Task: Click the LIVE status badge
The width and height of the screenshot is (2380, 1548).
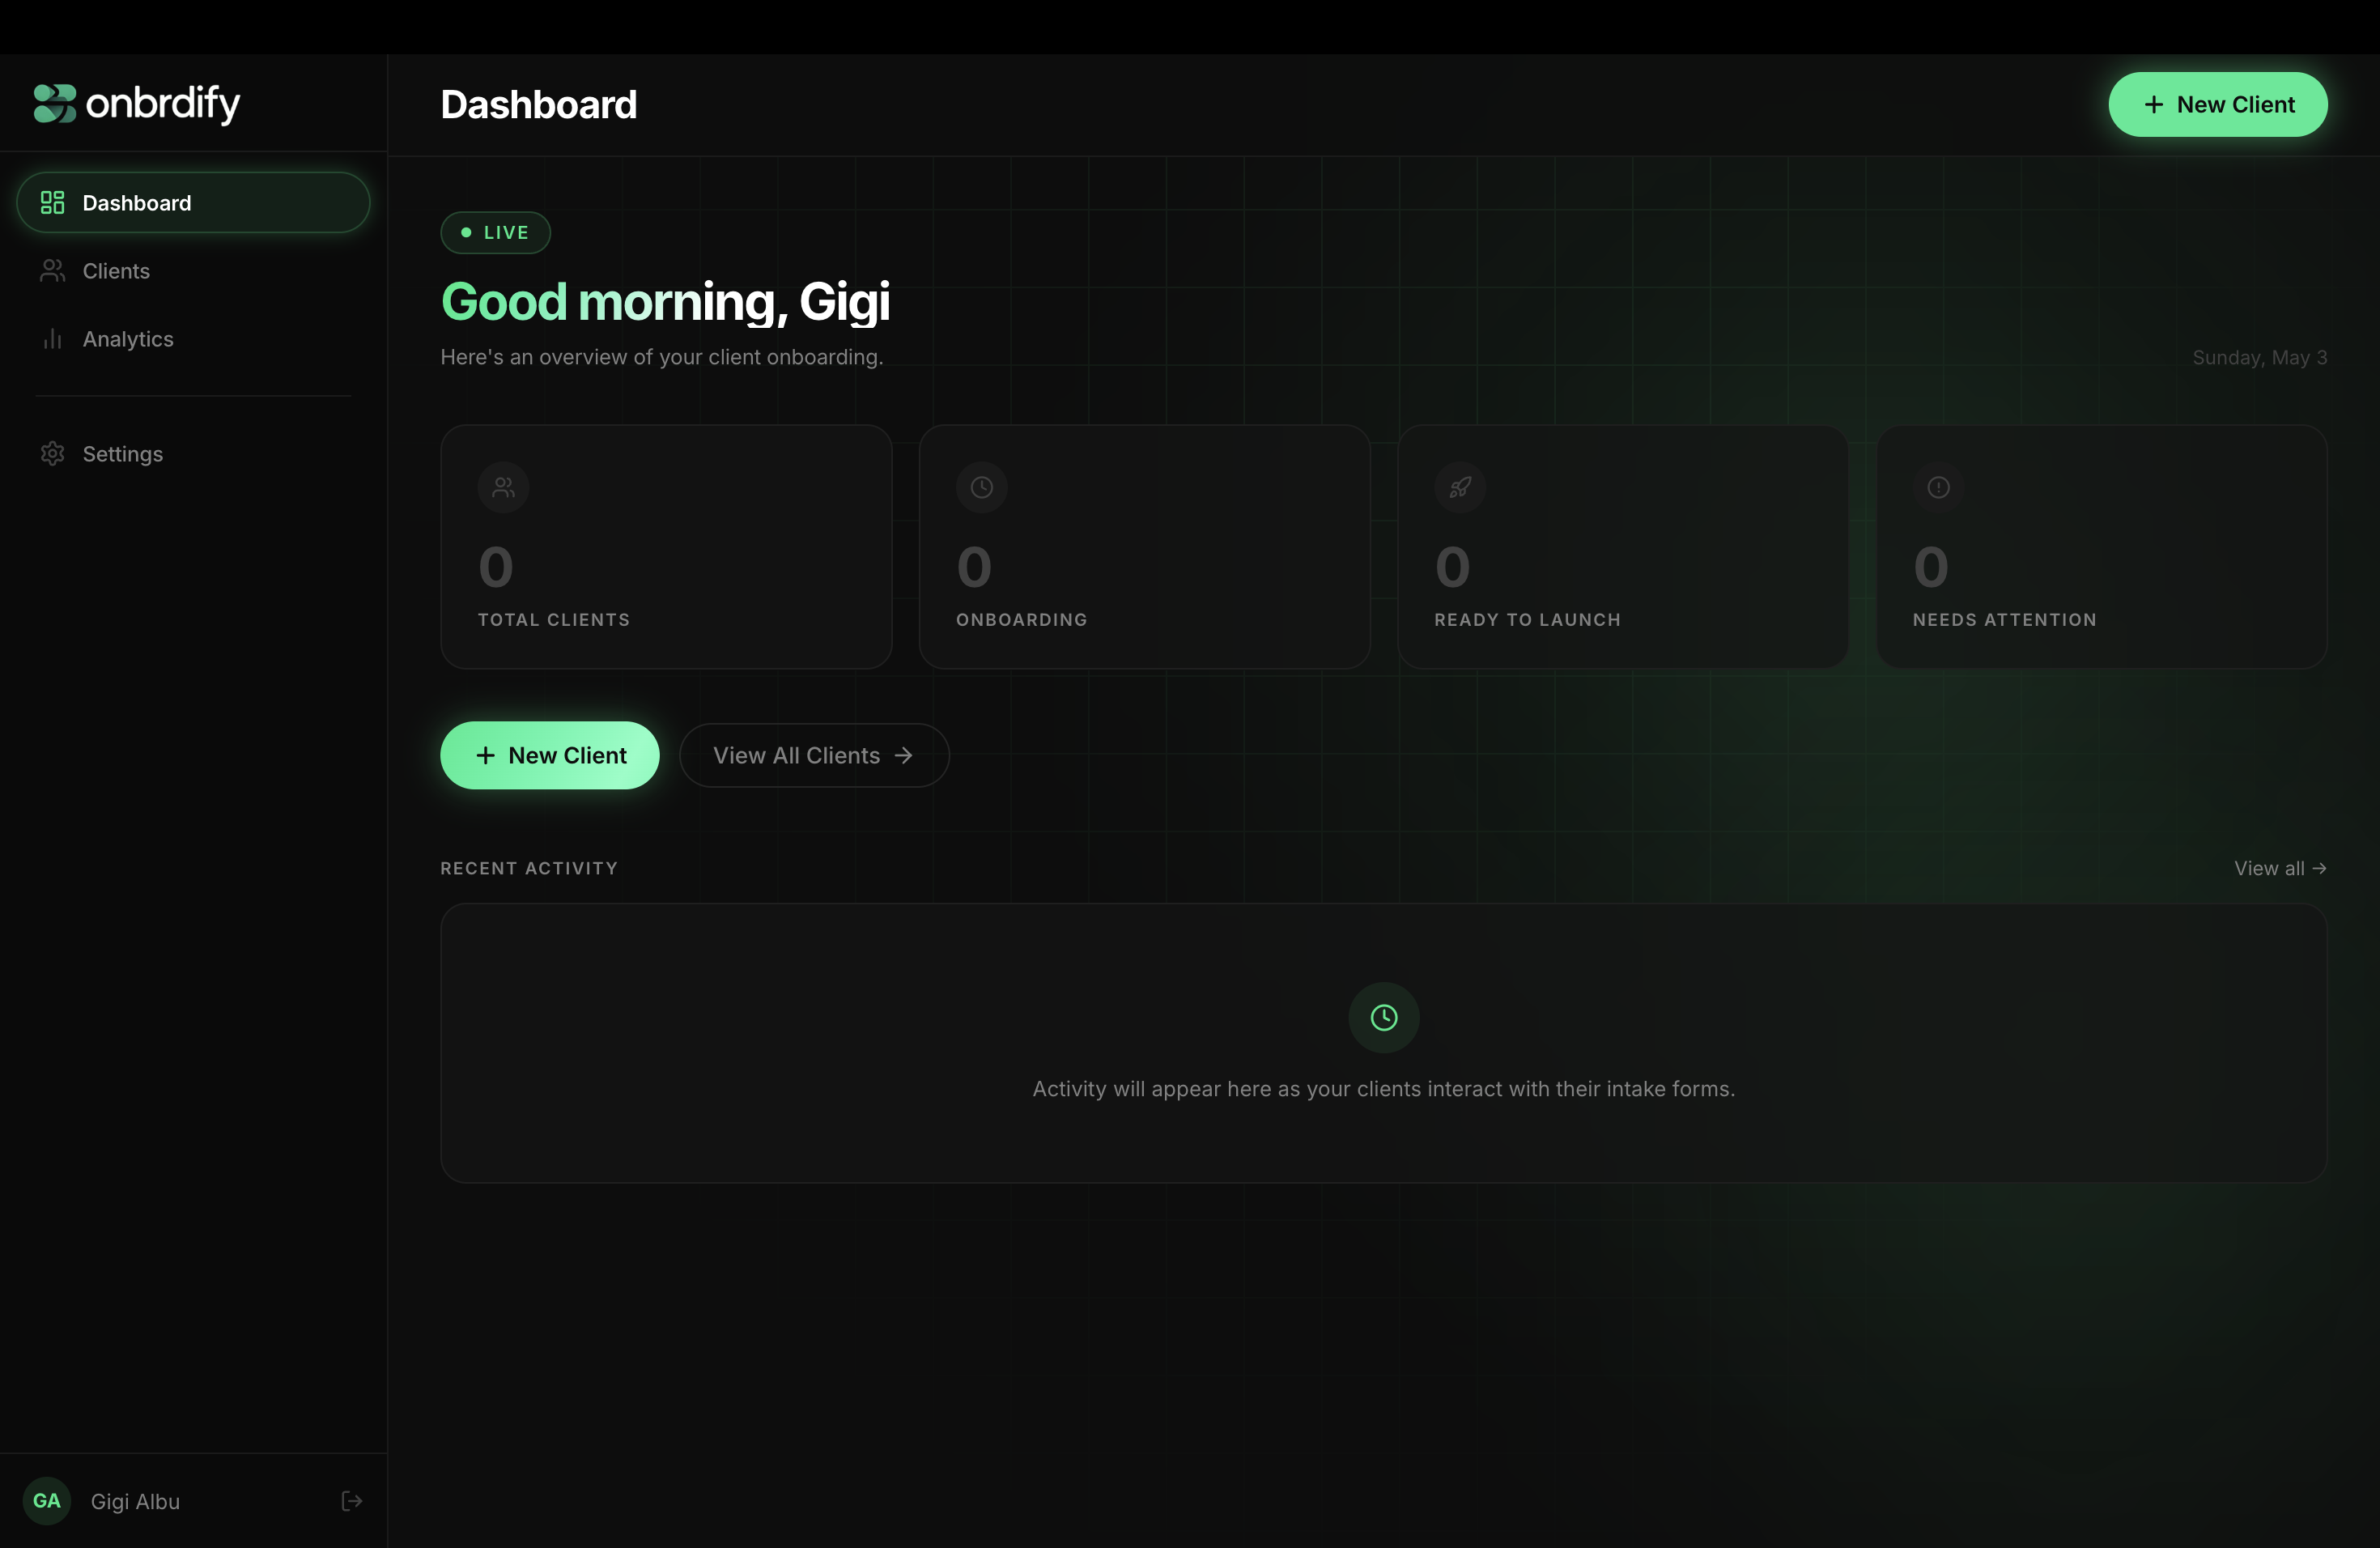Action: click(x=495, y=232)
